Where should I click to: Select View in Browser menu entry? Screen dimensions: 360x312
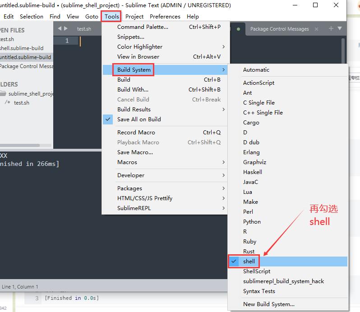[165, 57]
